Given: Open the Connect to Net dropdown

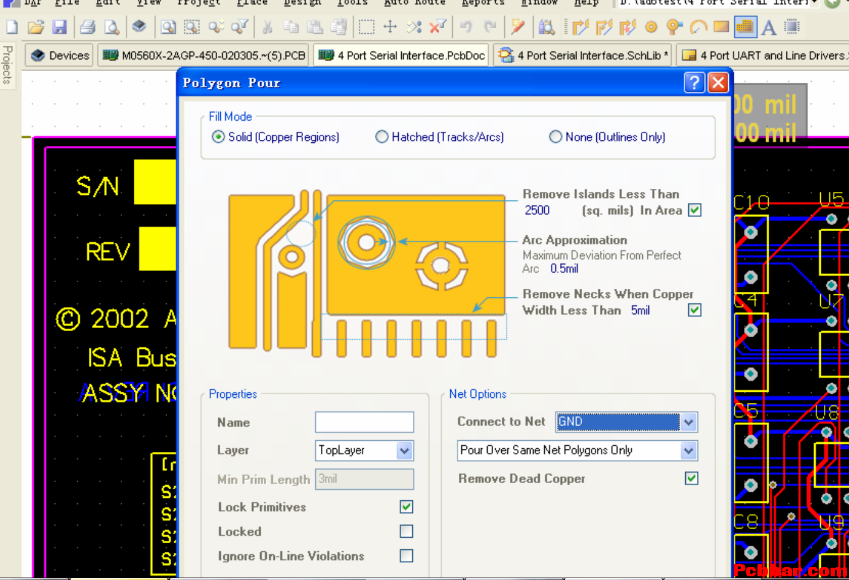Looking at the screenshot, I should (x=688, y=422).
